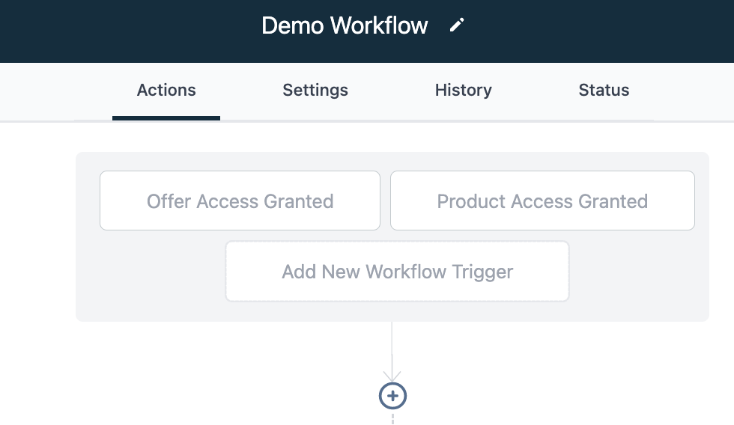The image size is (734, 425).
Task: Open the Actions tab
Action: 166,90
